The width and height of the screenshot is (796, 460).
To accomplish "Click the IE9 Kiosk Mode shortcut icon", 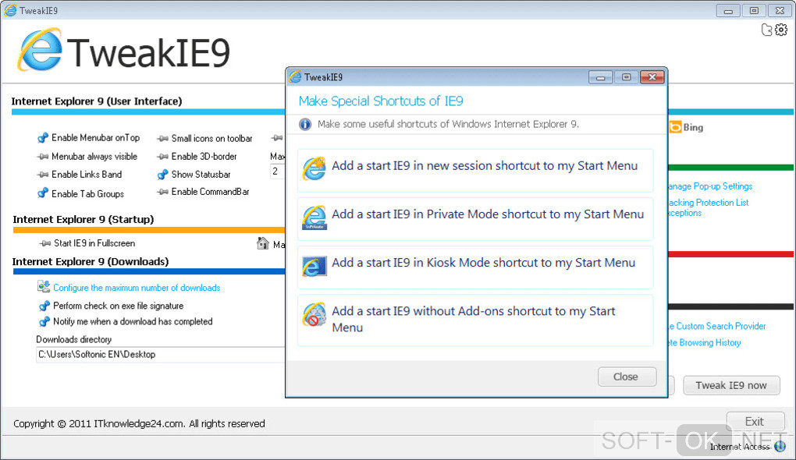I will click(x=314, y=265).
